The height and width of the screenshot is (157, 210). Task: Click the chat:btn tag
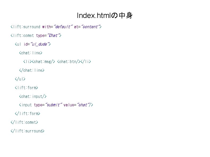coord(69,61)
